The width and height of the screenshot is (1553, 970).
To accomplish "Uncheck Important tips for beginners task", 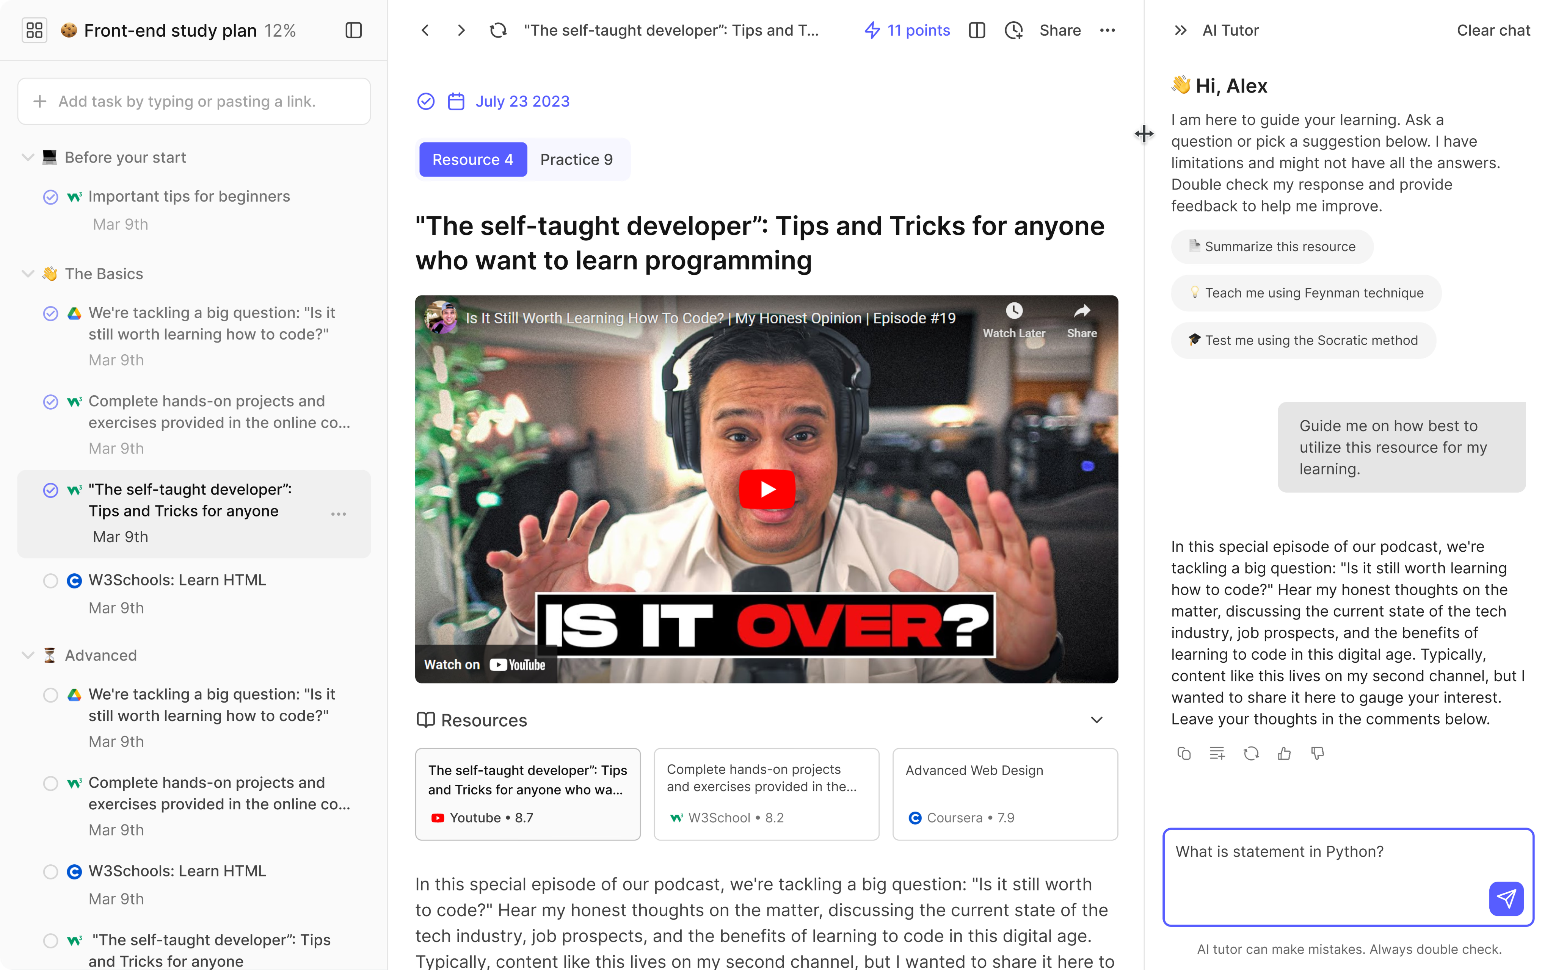I will [x=51, y=197].
